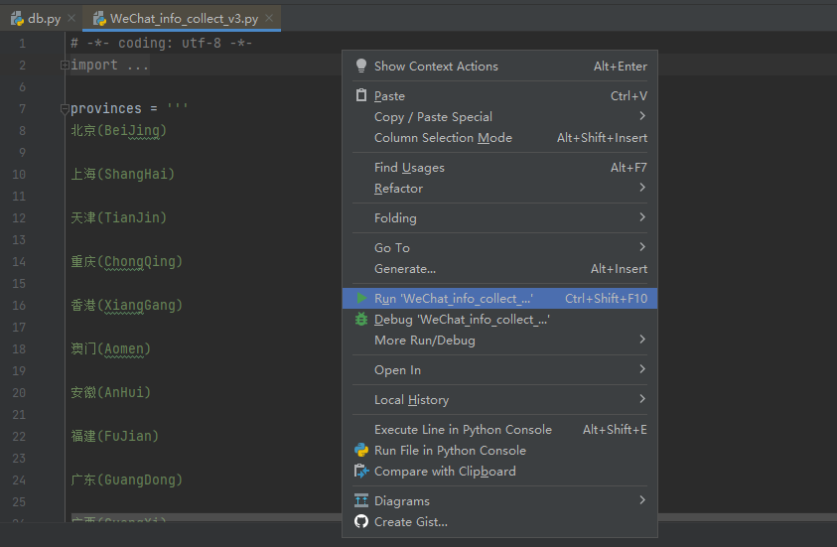Select Execute Line in Python Console

click(x=463, y=430)
